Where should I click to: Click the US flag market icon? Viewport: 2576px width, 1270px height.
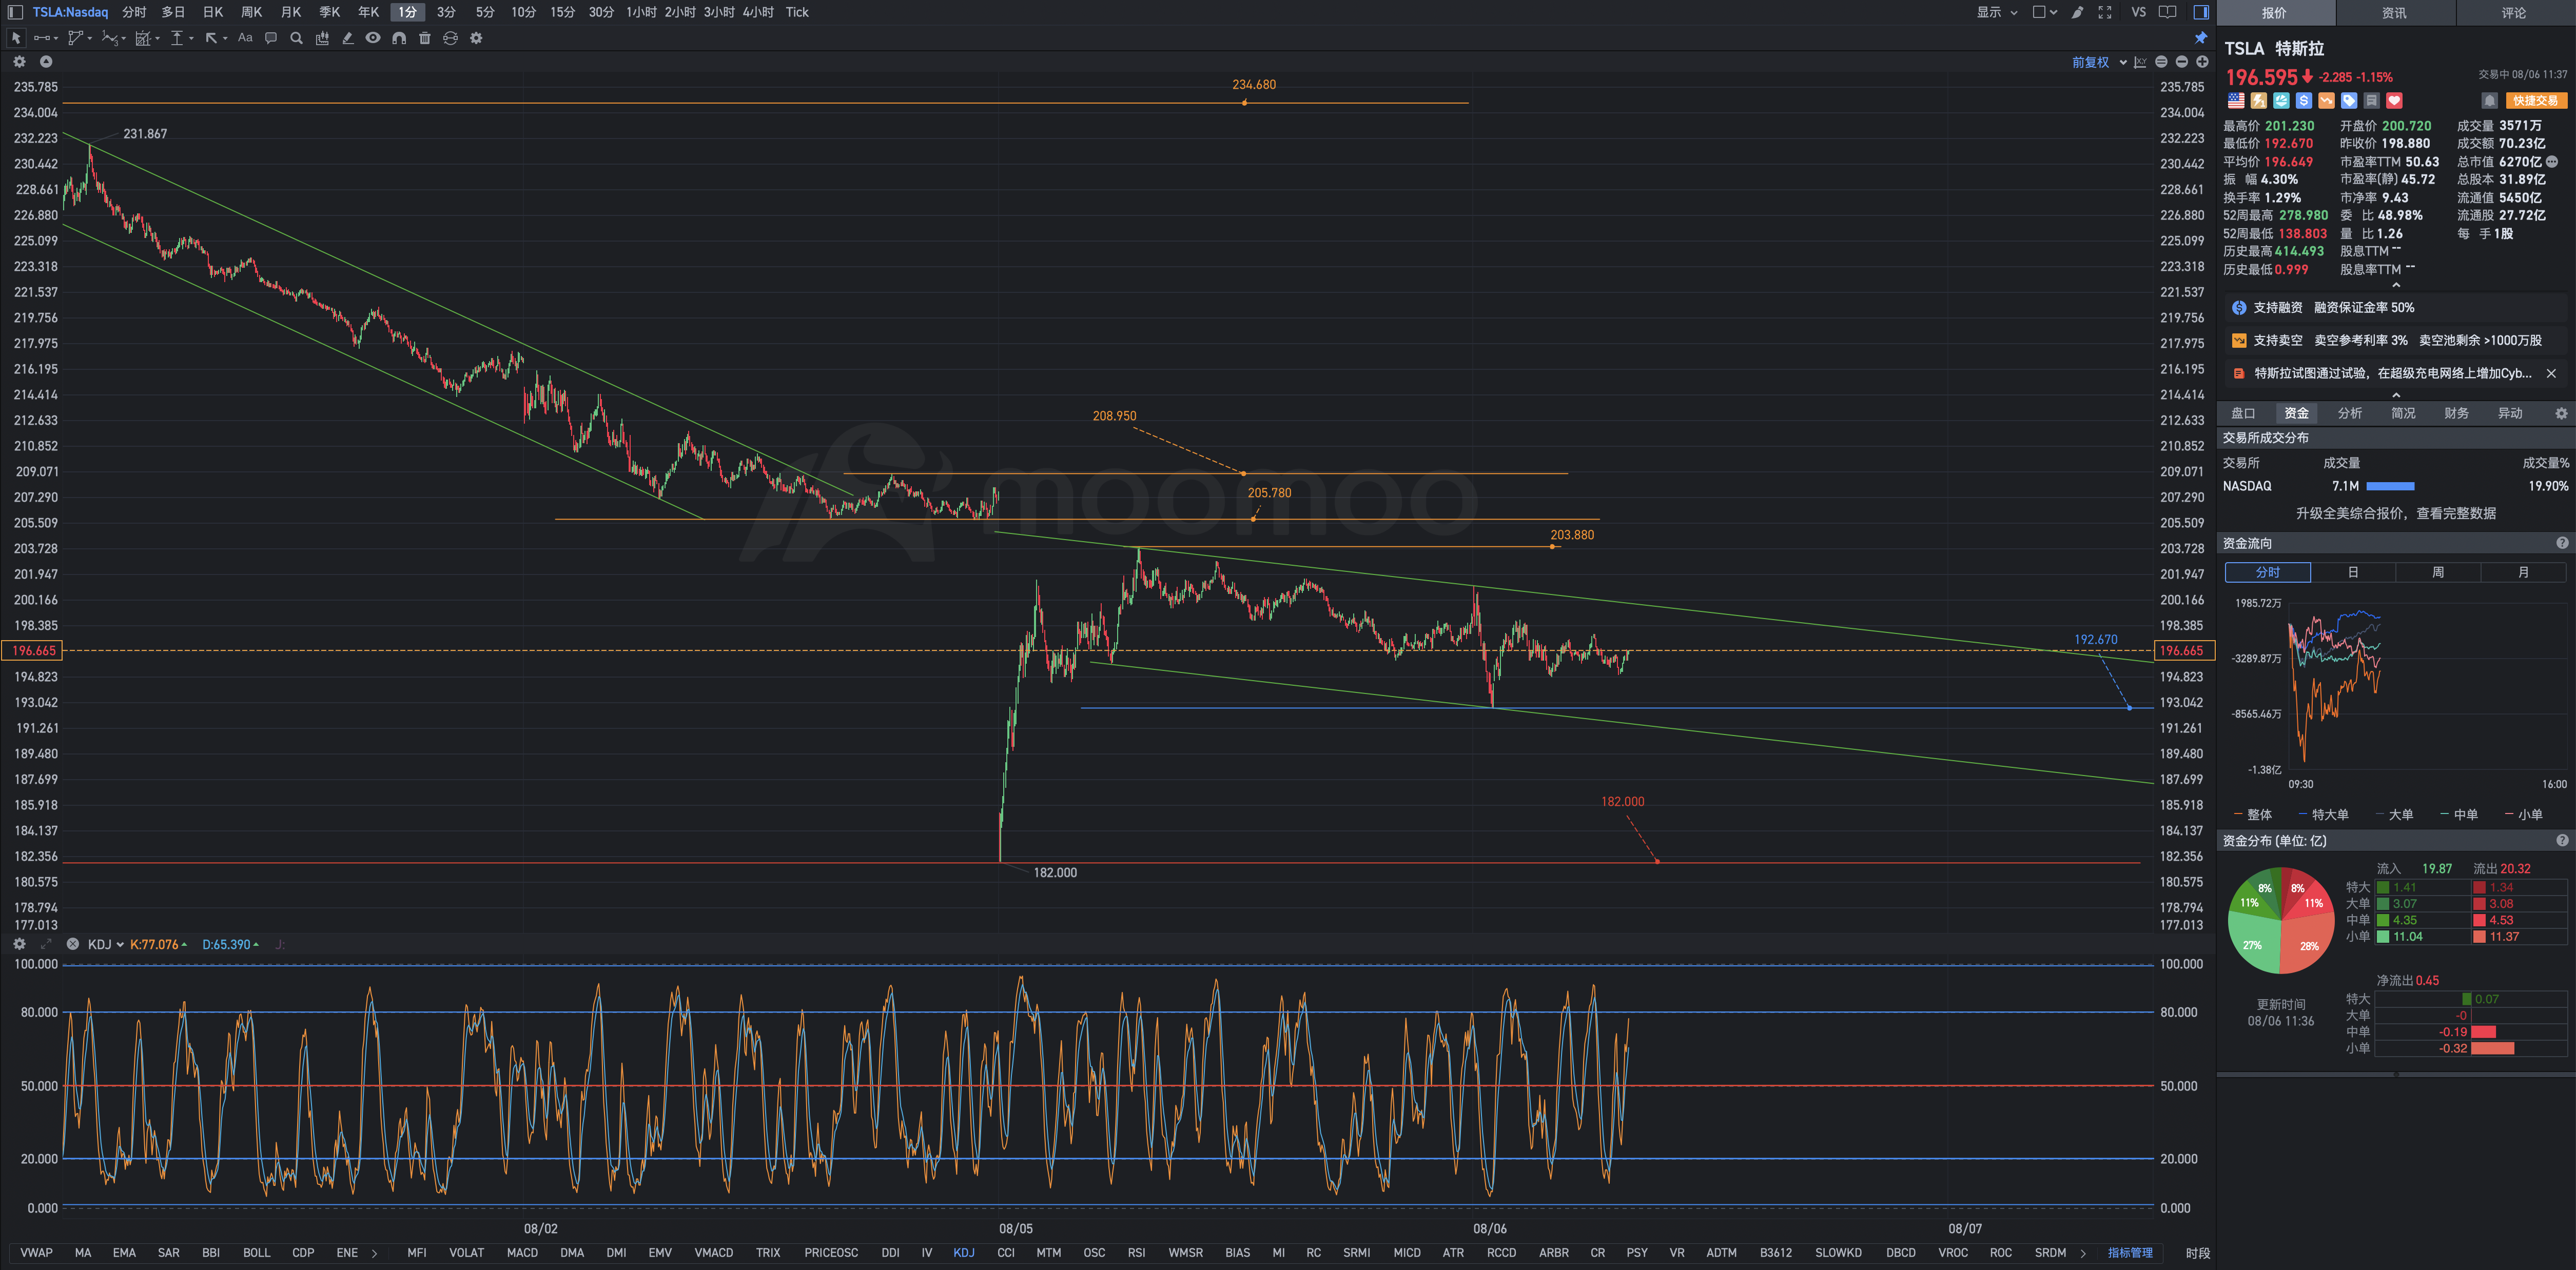tap(2236, 101)
